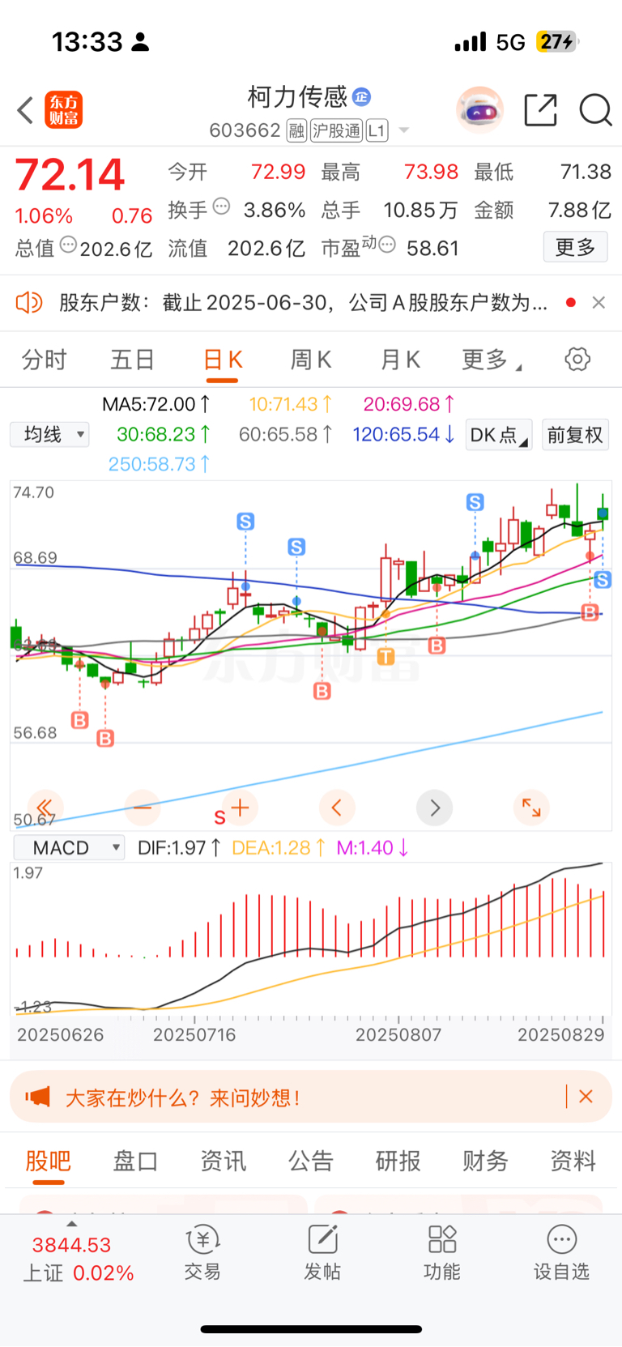Screen dimensions: 622x1347
Task: Tap the 更多 button beside quote data
Action: pyautogui.click(x=575, y=247)
